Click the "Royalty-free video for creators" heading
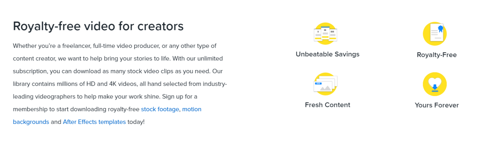The image size is (482, 148). 98,26
